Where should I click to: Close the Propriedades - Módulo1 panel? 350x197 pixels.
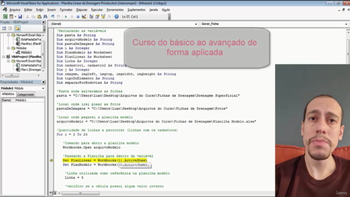click(44, 82)
